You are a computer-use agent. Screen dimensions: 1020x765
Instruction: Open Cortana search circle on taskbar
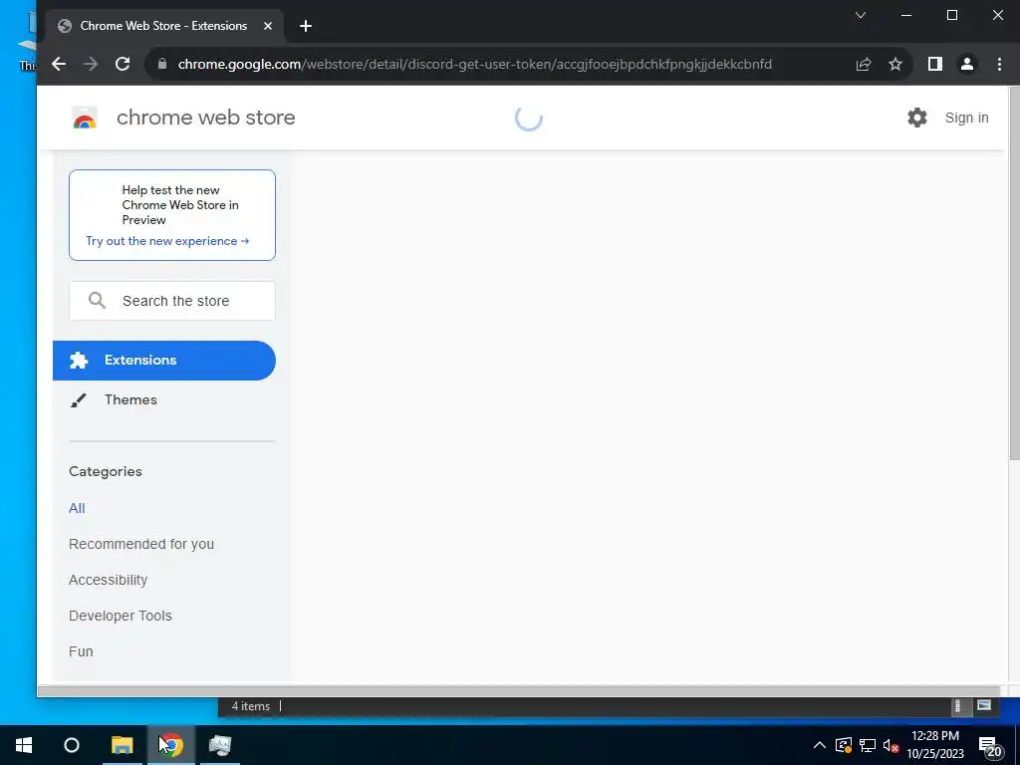click(72, 745)
